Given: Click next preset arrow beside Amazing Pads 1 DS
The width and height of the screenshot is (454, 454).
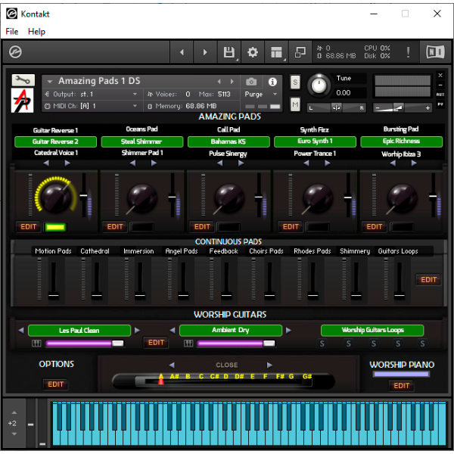Looking at the screenshot, I should pyautogui.click(x=232, y=82).
